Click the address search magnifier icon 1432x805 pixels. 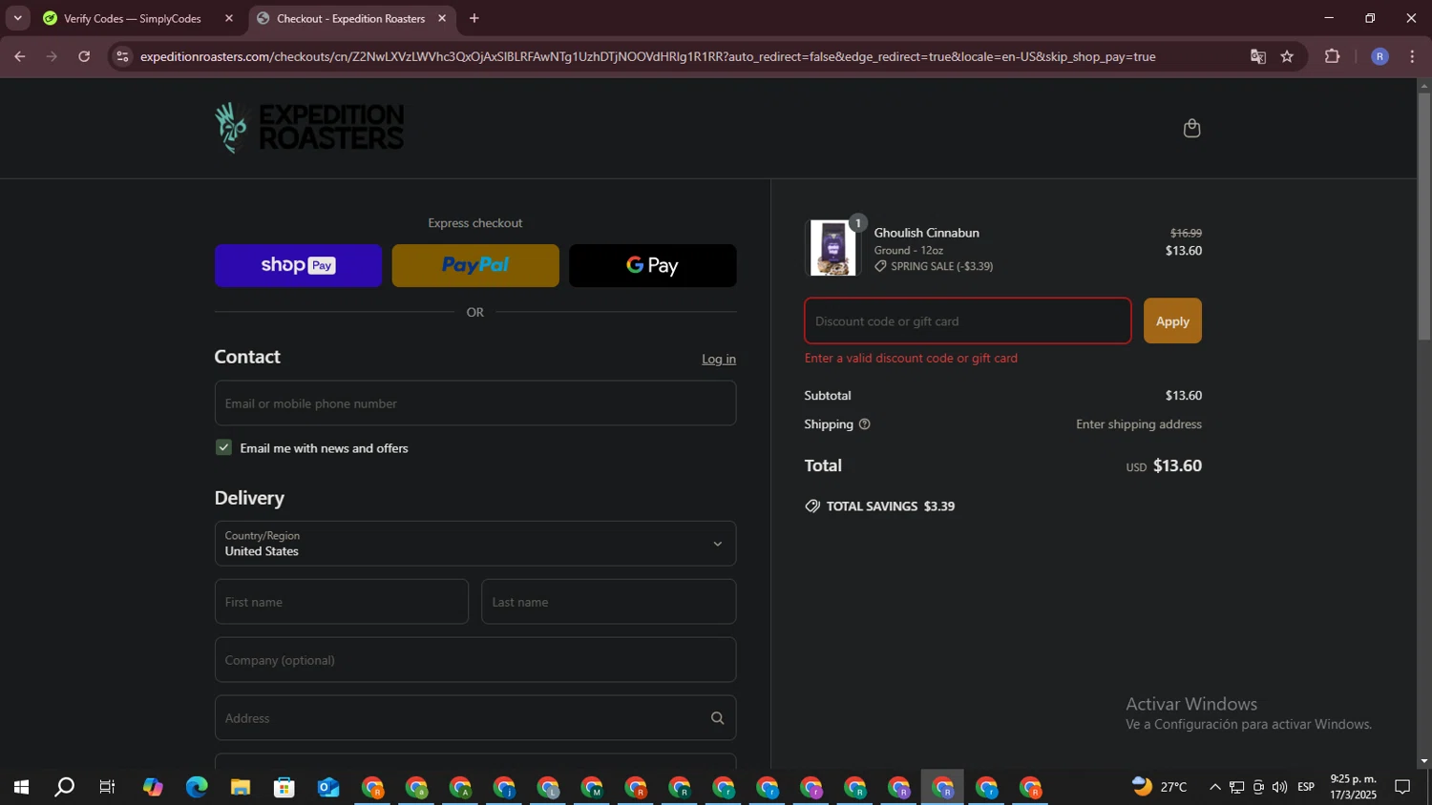click(717, 718)
